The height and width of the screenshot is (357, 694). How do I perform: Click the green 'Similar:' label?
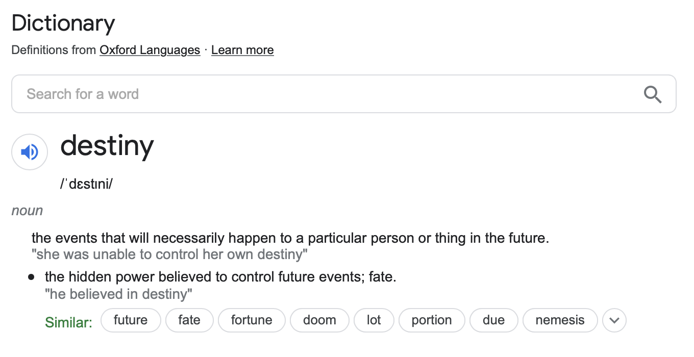pos(68,322)
